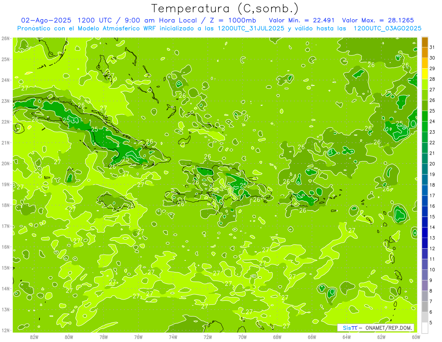Click the orange colorbar swatch between 30 and 31
This screenshot has width=442, height=342.
(425, 53)
